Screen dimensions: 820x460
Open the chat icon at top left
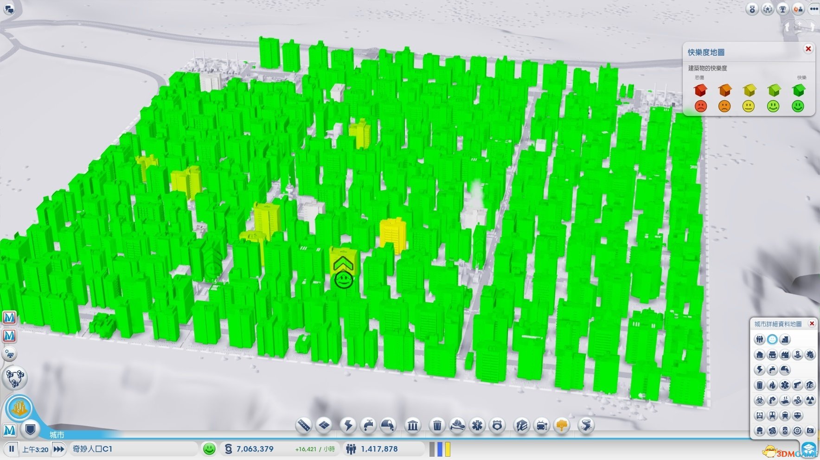(8, 8)
